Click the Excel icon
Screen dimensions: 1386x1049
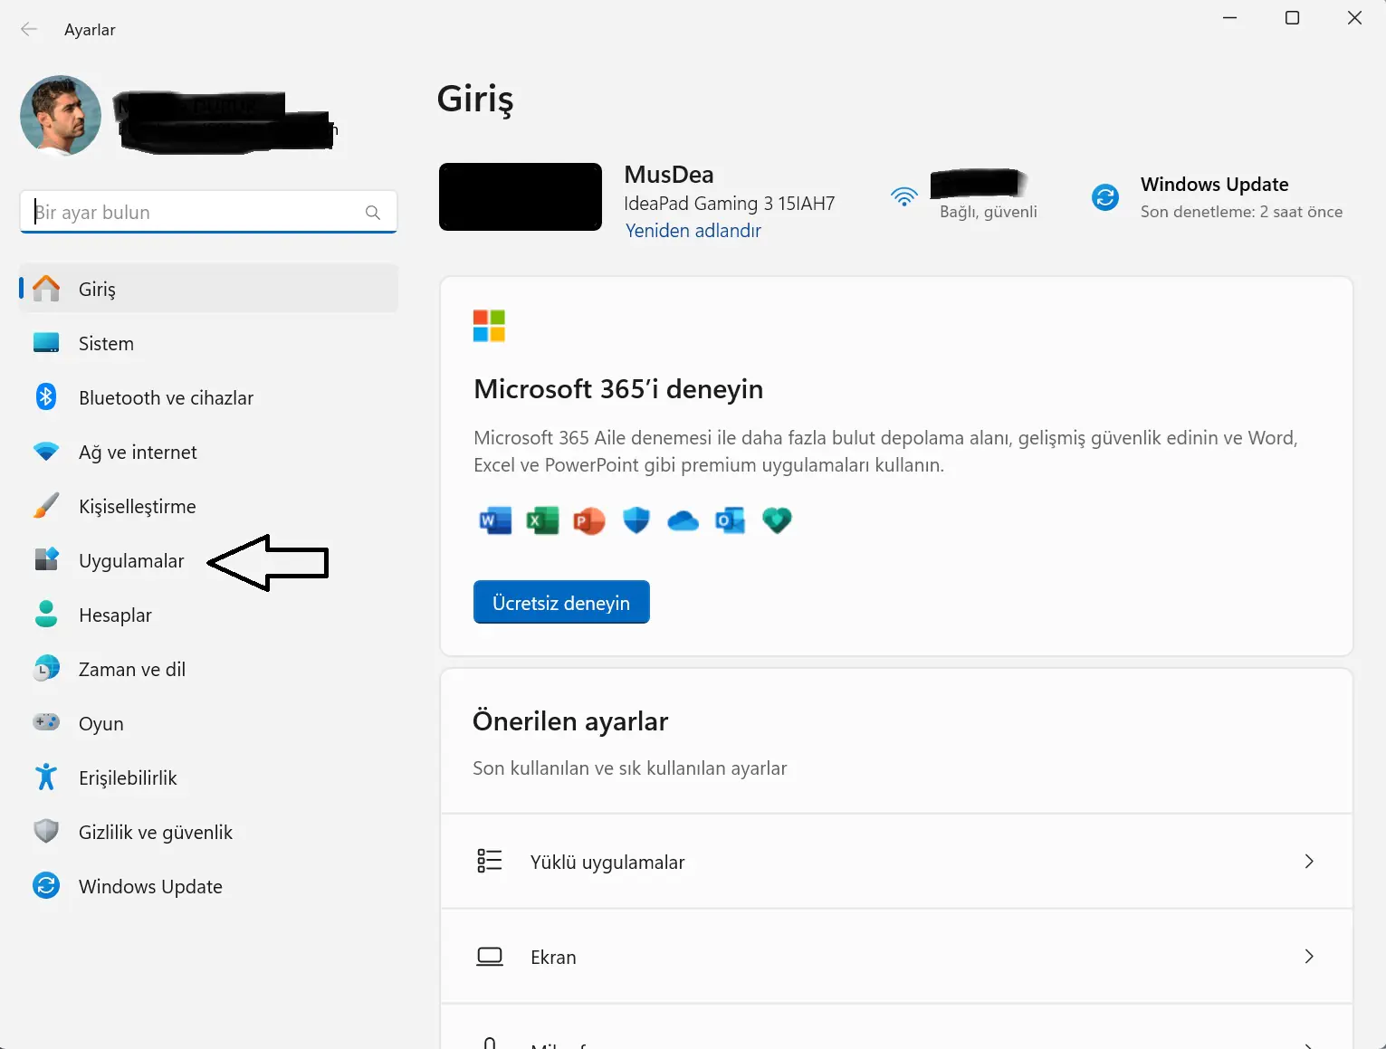[x=542, y=520]
